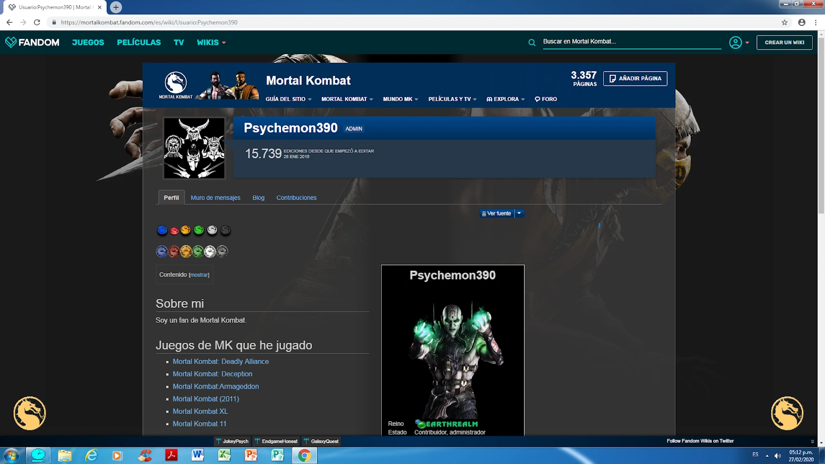Open the Mortal Kombat (2011) link
825x464 pixels.
206,399
